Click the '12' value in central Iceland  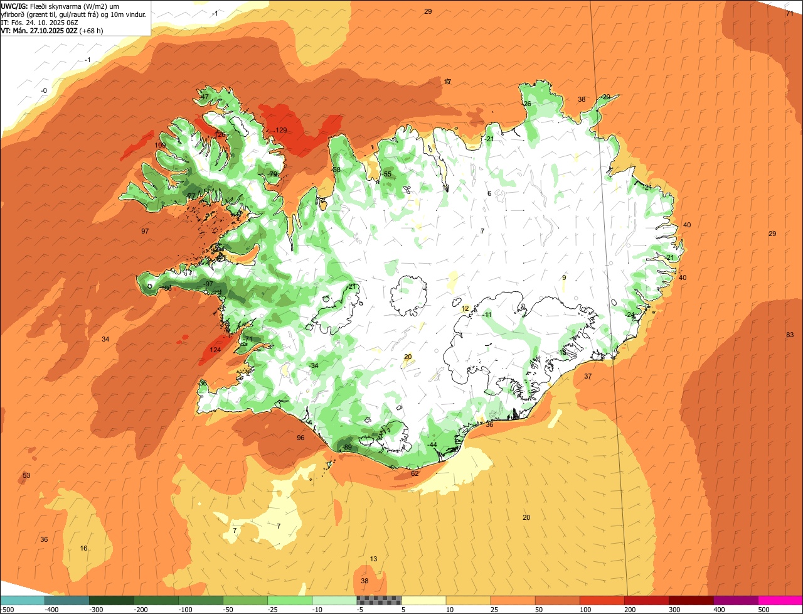(465, 308)
